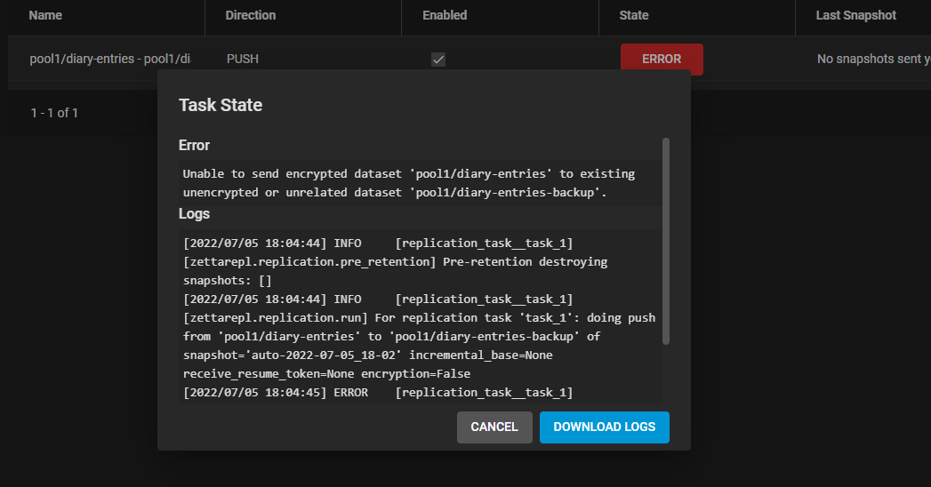The width and height of the screenshot is (931, 487).
Task: Click the "Unable to send encrypted dataset" error message
Action: point(408,183)
